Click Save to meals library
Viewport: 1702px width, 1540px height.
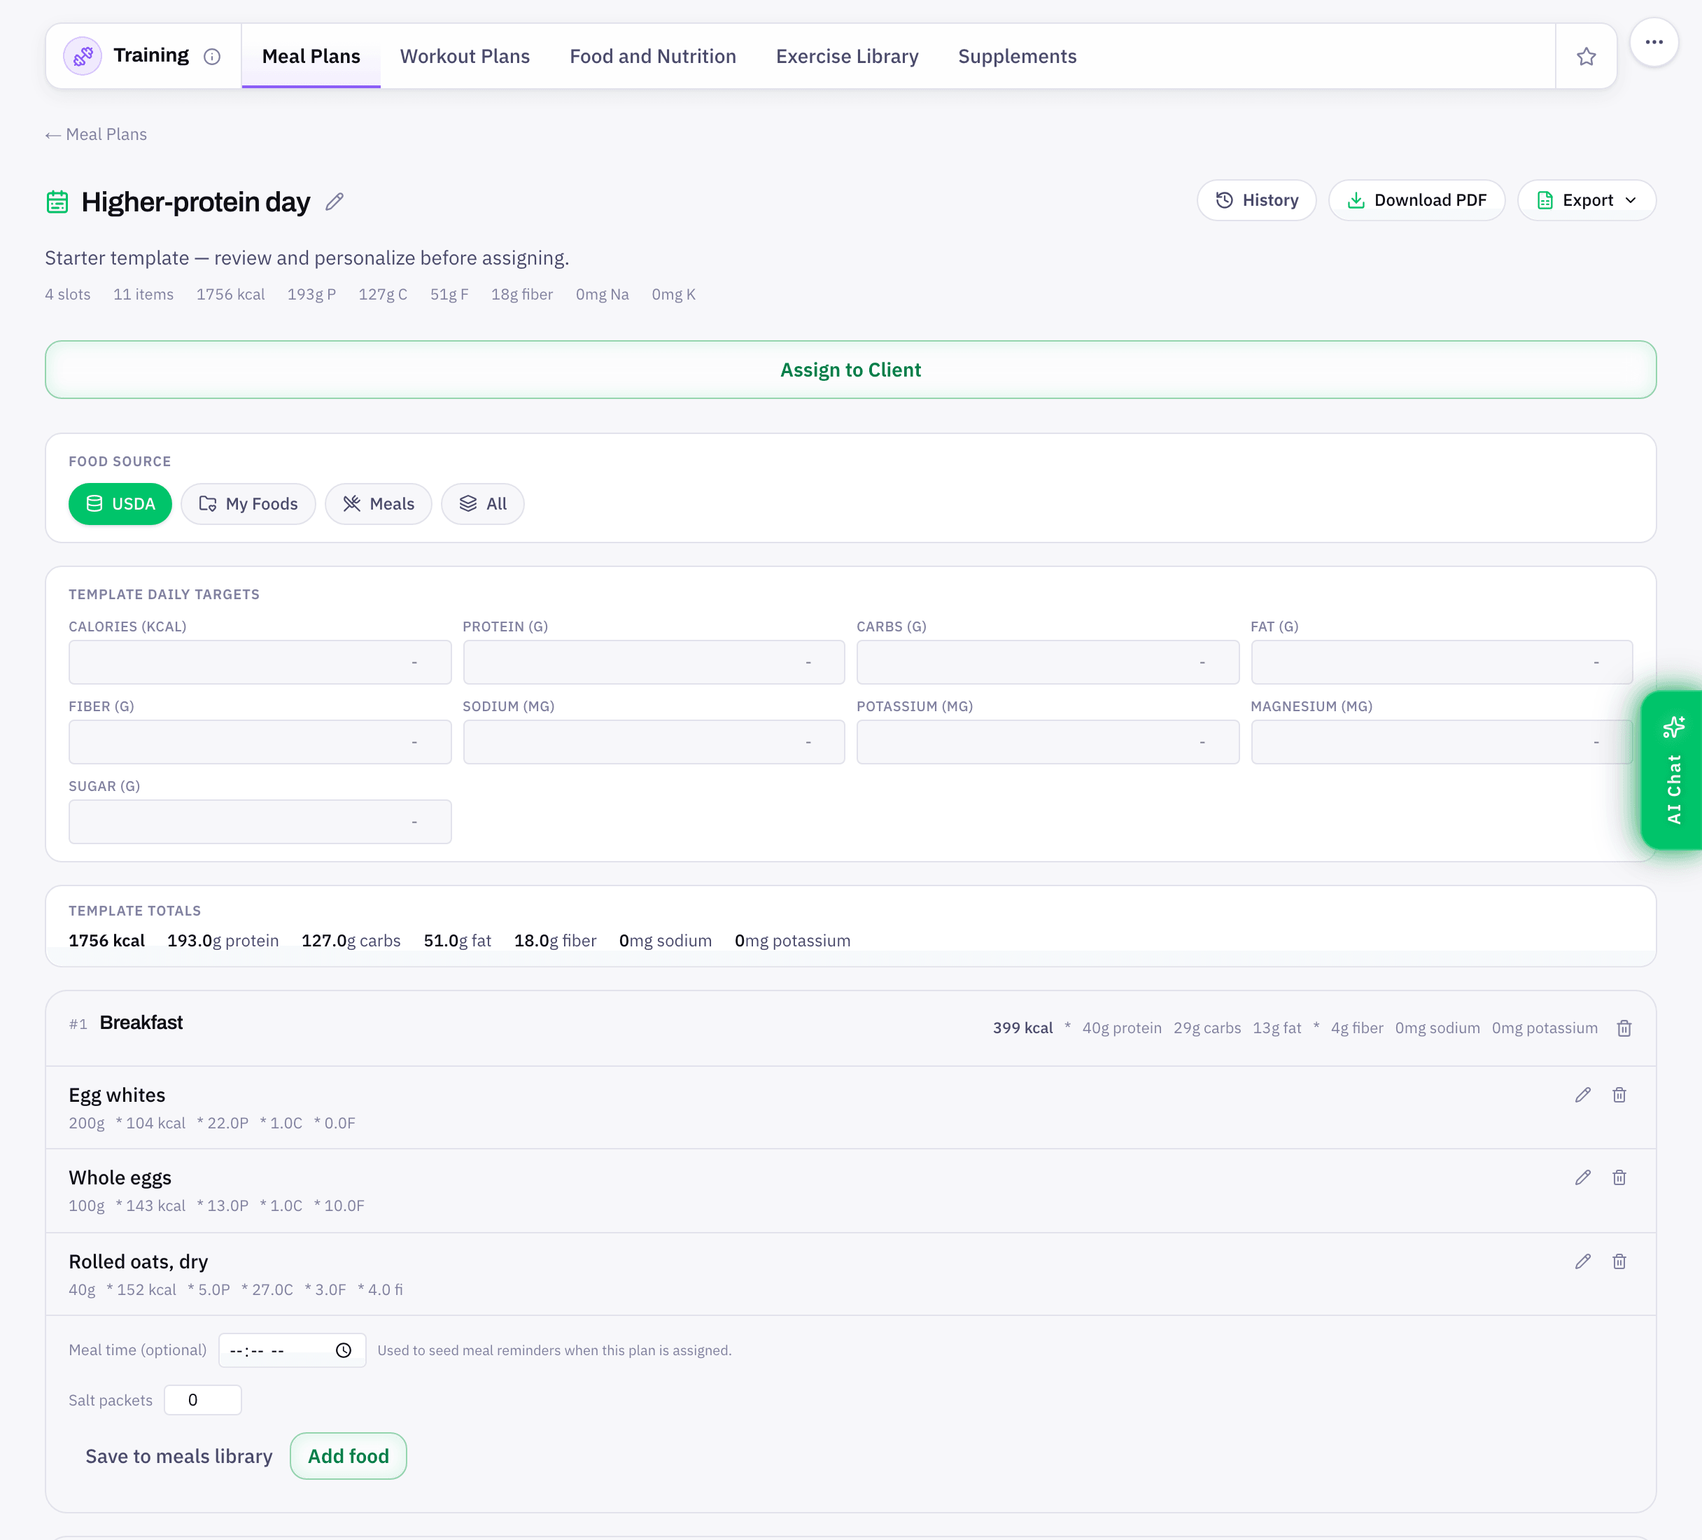coord(179,1457)
